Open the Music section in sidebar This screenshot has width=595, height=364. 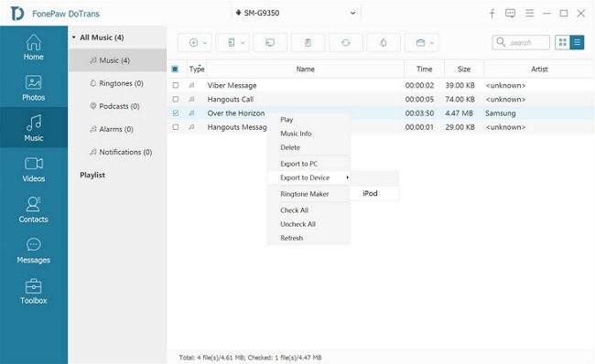(x=33, y=128)
